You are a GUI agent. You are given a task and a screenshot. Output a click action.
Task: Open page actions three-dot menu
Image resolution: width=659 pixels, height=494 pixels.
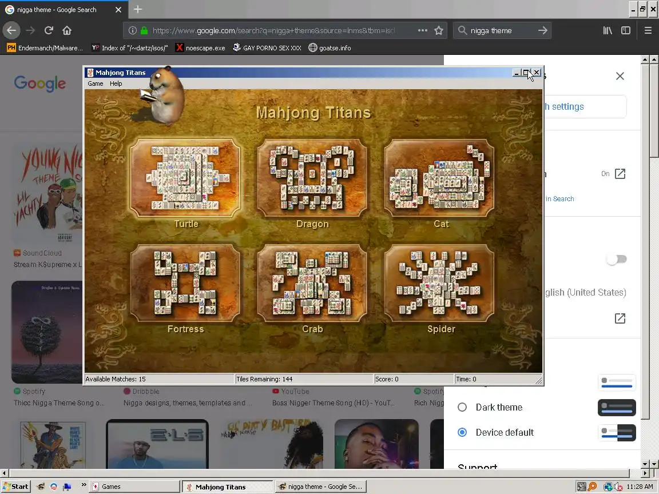point(422,30)
